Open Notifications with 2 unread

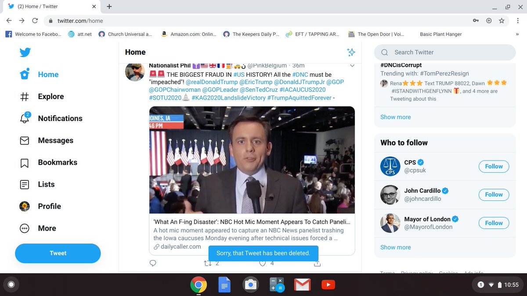[x=51, y=118]
